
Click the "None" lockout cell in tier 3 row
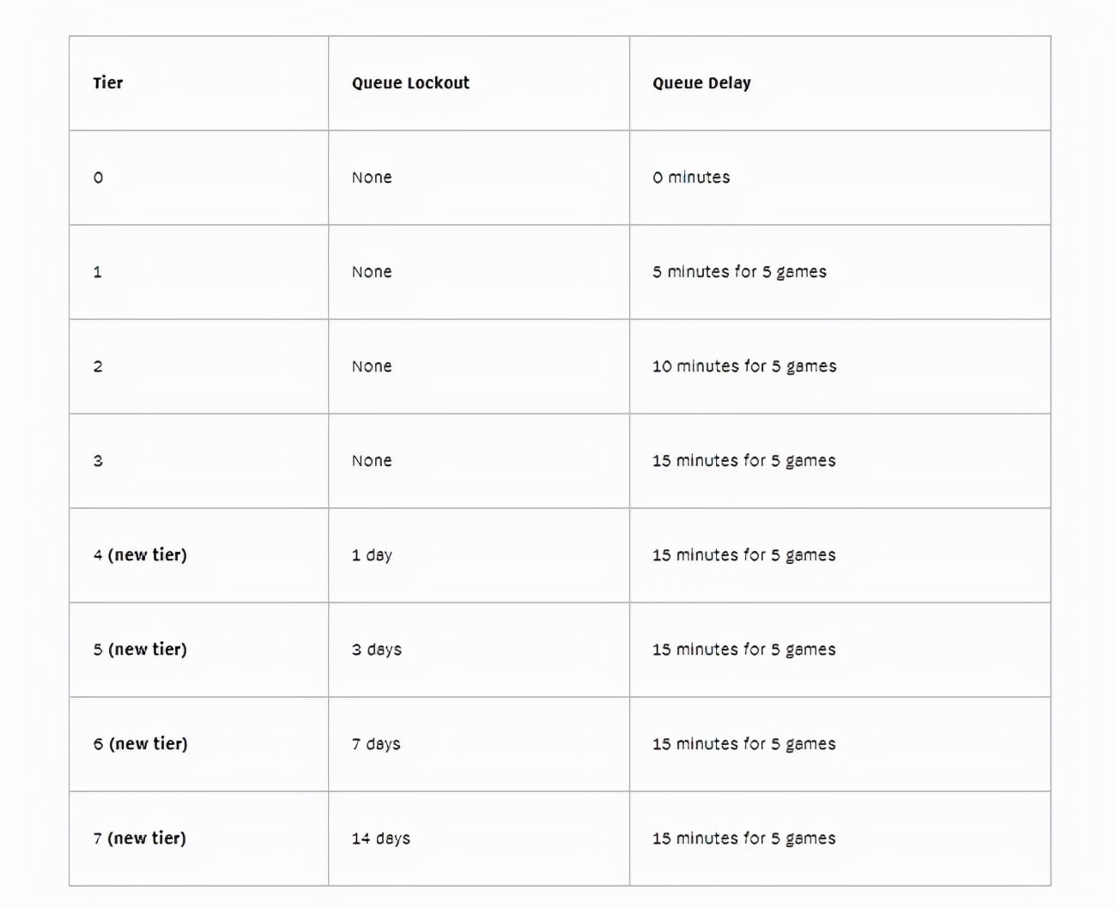point(372,461)
